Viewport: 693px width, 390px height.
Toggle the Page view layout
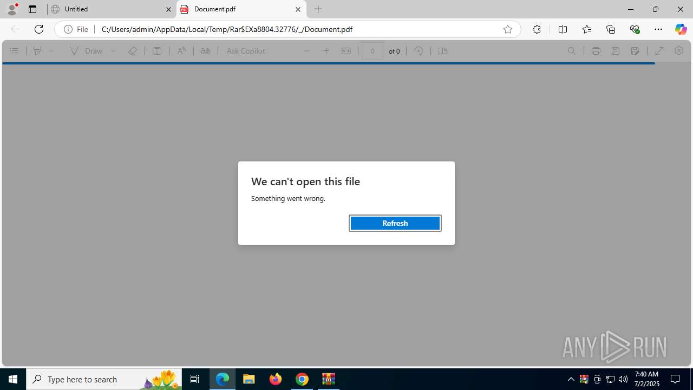[442, 51]
